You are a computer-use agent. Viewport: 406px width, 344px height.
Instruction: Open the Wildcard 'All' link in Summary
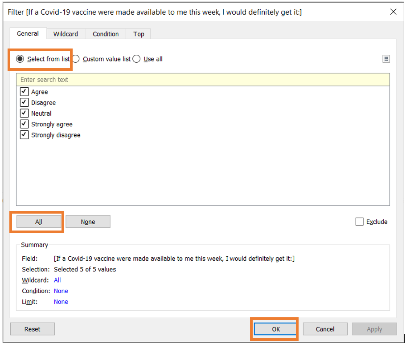click(57, 280)
